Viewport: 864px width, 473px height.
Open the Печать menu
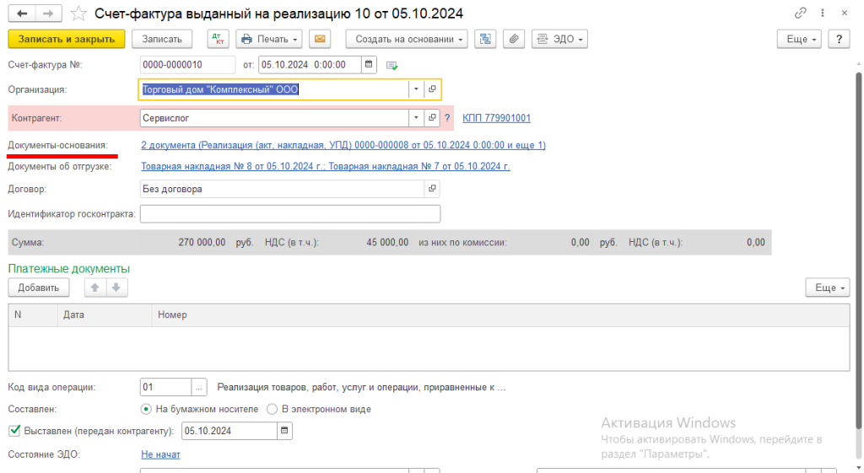pos(269,40)
